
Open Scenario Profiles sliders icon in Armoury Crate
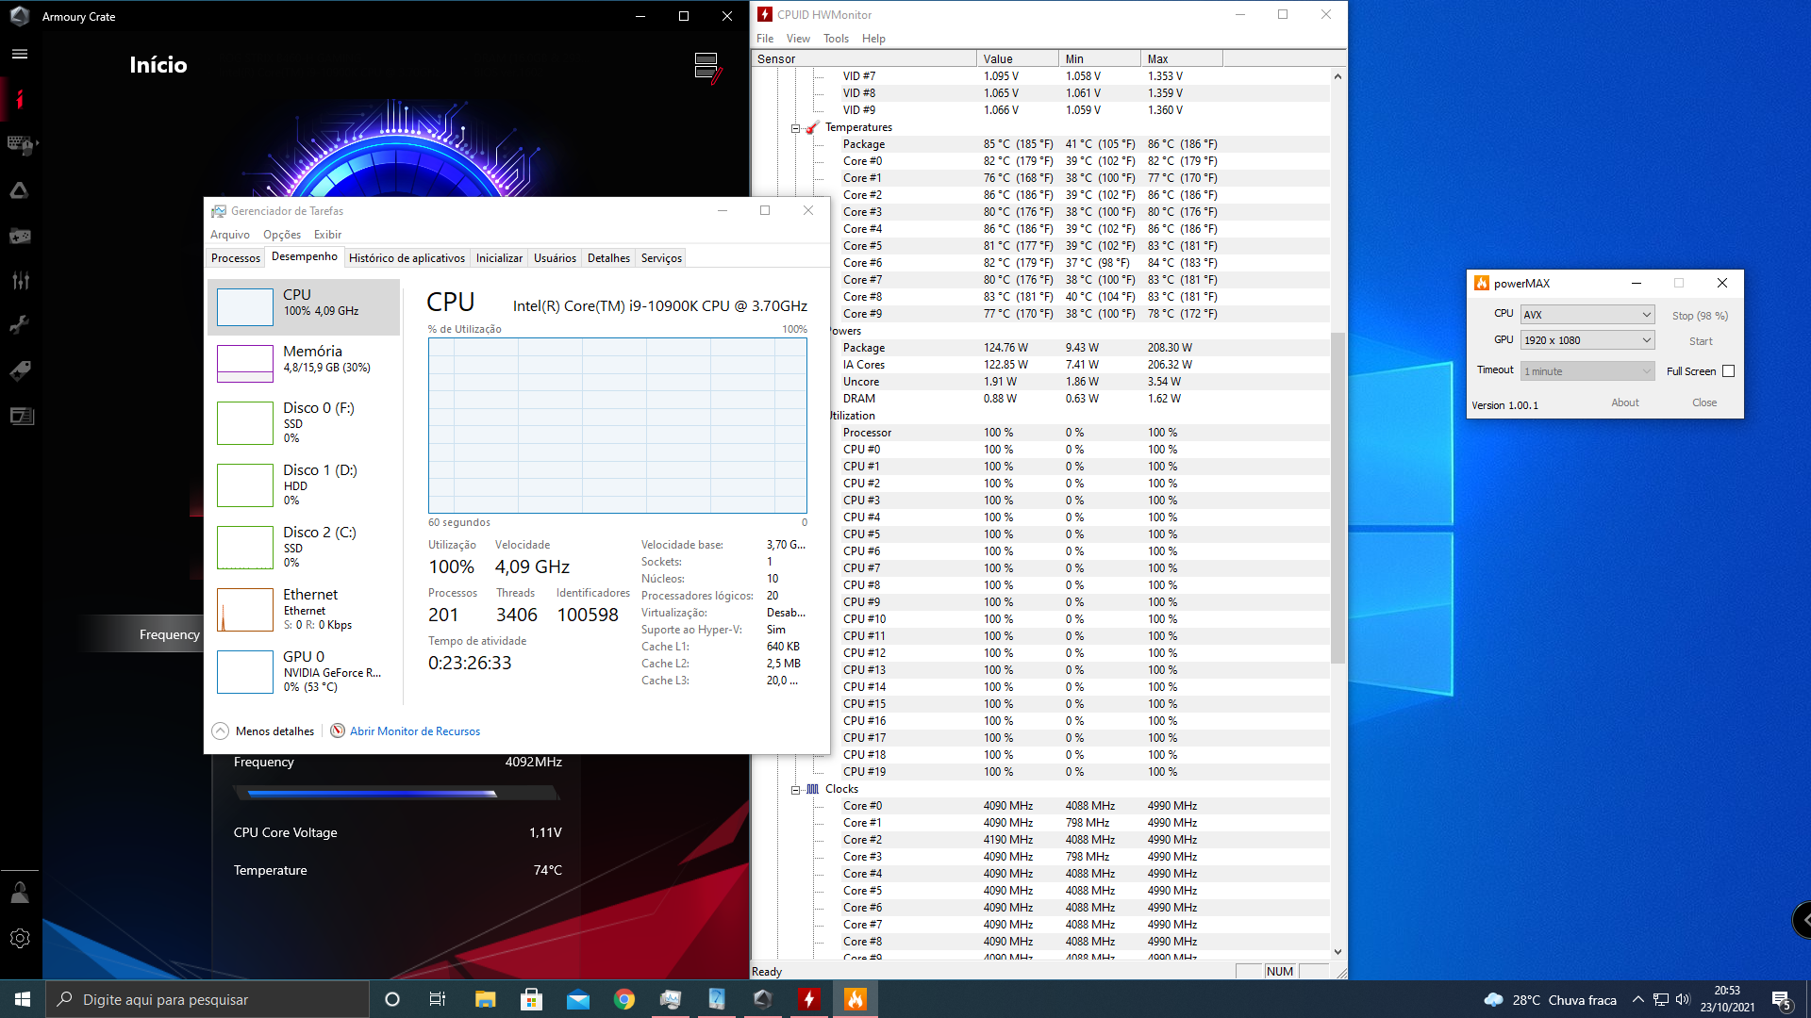pyautogui.click(x=20, y=281)
